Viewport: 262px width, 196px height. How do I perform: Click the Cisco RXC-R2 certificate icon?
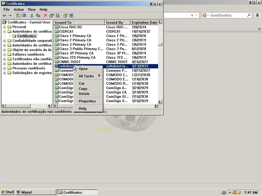pyautogui.click(x=57, y=27)
